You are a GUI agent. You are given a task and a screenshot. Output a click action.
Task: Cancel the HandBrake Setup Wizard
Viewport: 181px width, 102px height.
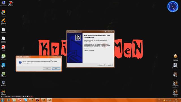coord(109,65)
